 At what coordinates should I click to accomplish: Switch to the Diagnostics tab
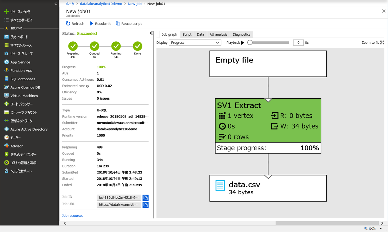tap(241, 34)
